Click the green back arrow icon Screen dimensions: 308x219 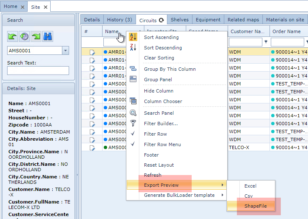tap(13, 36)
